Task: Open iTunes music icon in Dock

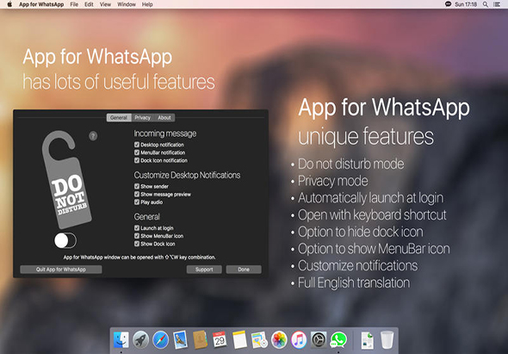Action: 299,339
